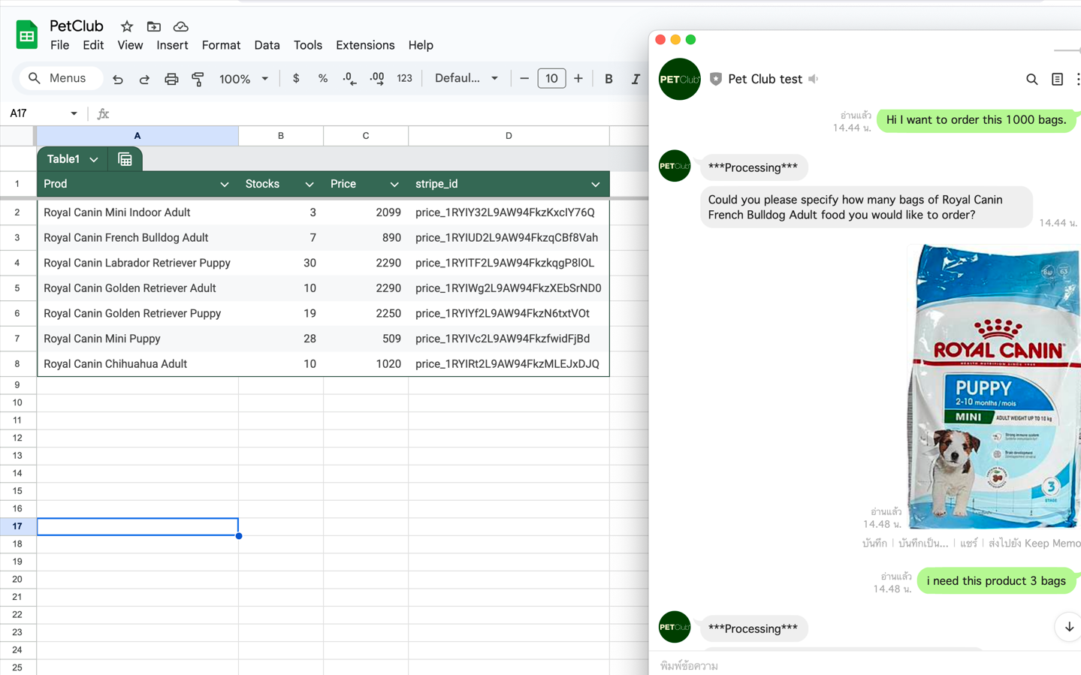The width and height of the screenshot is (1081, 675).
Task: Open the Google Sheets home icon
Action: (27, 35)
